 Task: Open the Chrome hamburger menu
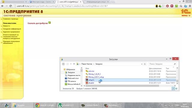(190, 6)
